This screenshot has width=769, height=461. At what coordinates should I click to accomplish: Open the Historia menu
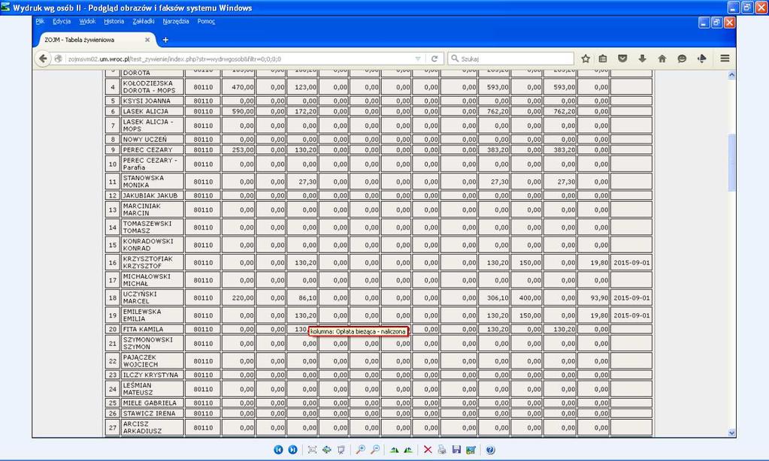point(114,21)
